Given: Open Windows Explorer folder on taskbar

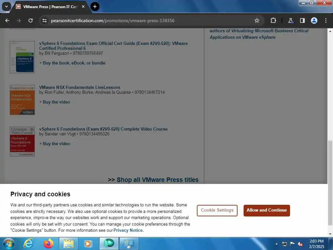Looking at the screenshot, I should click(x=68, y=243).
